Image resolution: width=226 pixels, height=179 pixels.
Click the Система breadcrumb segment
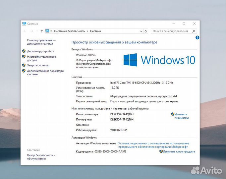[95, 31]
